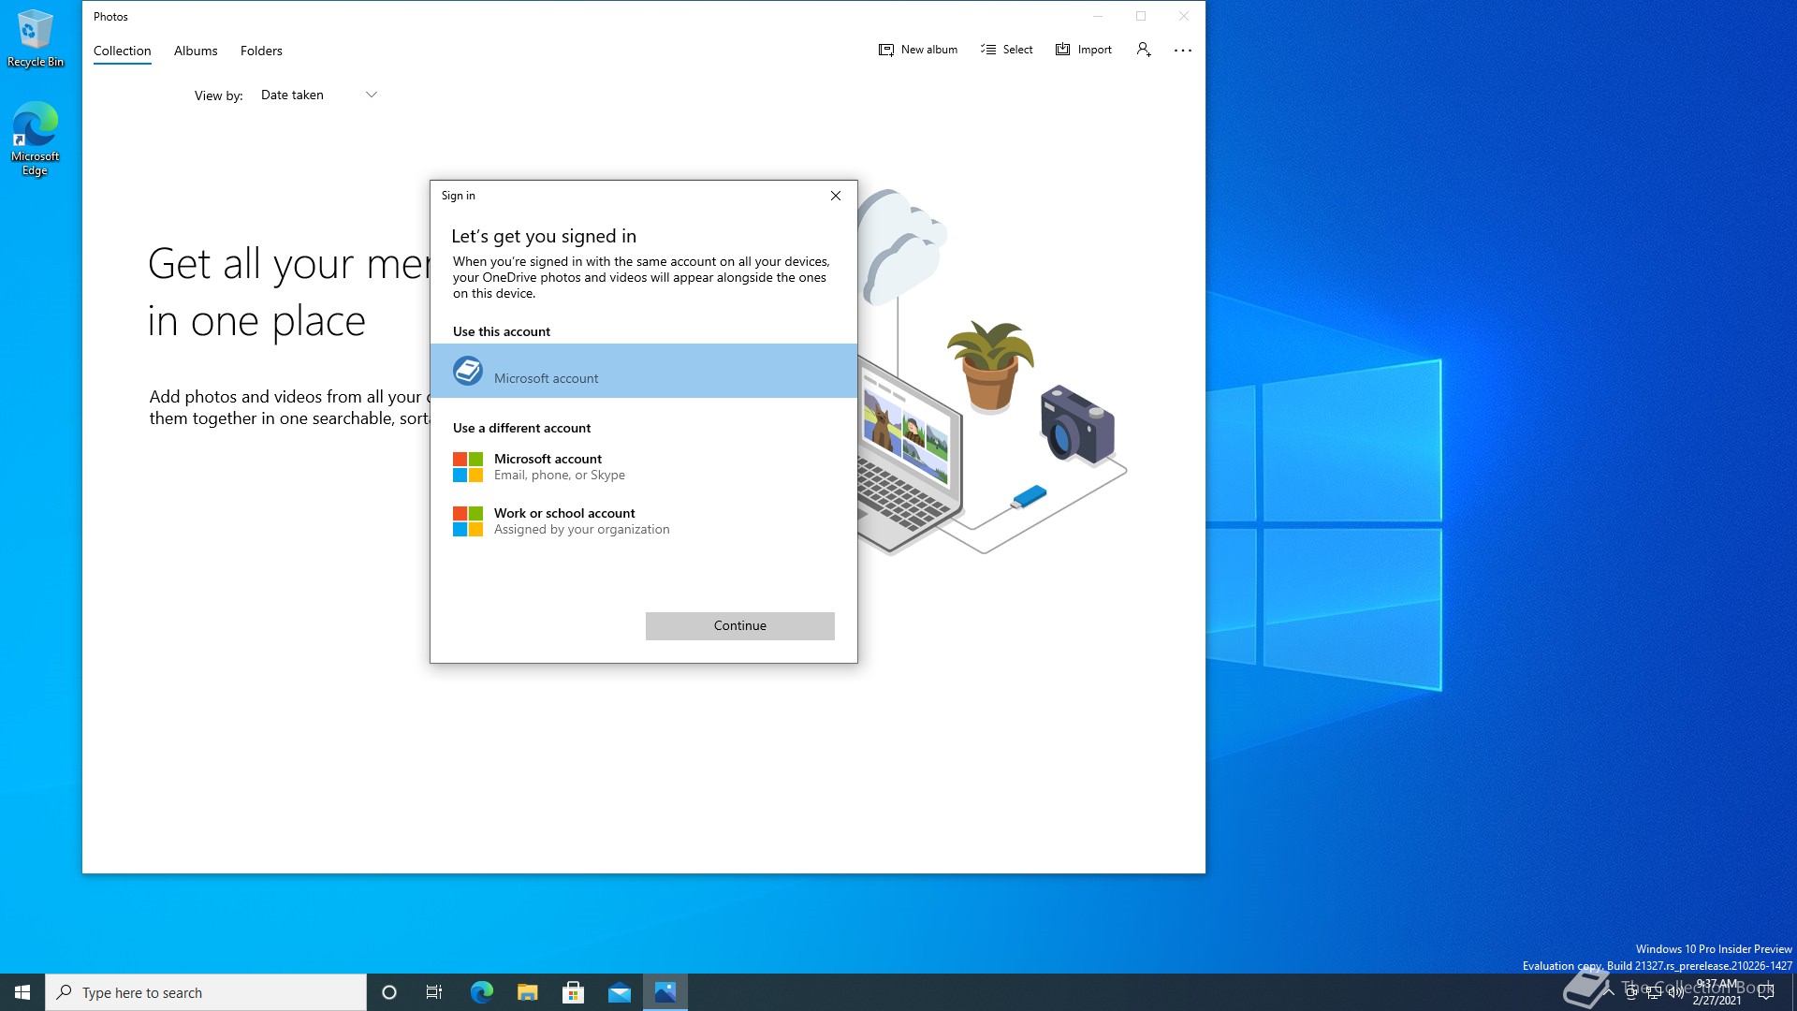Open the Action Center notifications icon
The width and height of the screenshot is (1797, 1011).
point(1766,992)
